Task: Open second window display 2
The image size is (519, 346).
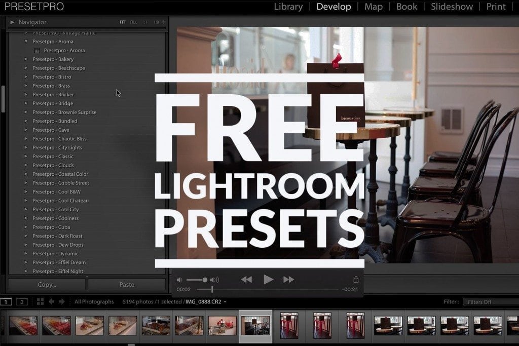Action: (x=22, y=302)
